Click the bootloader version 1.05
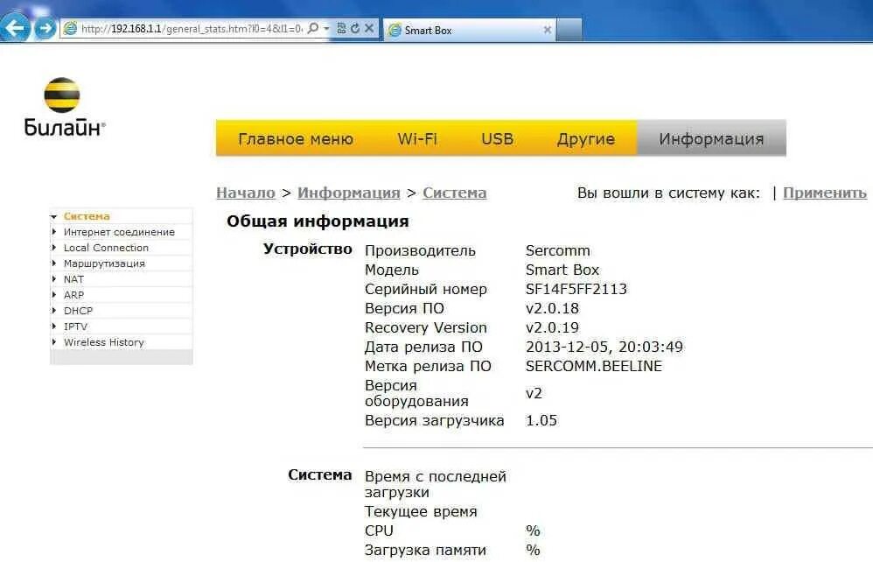Screen dimensions: 873x562 [541, 420]
